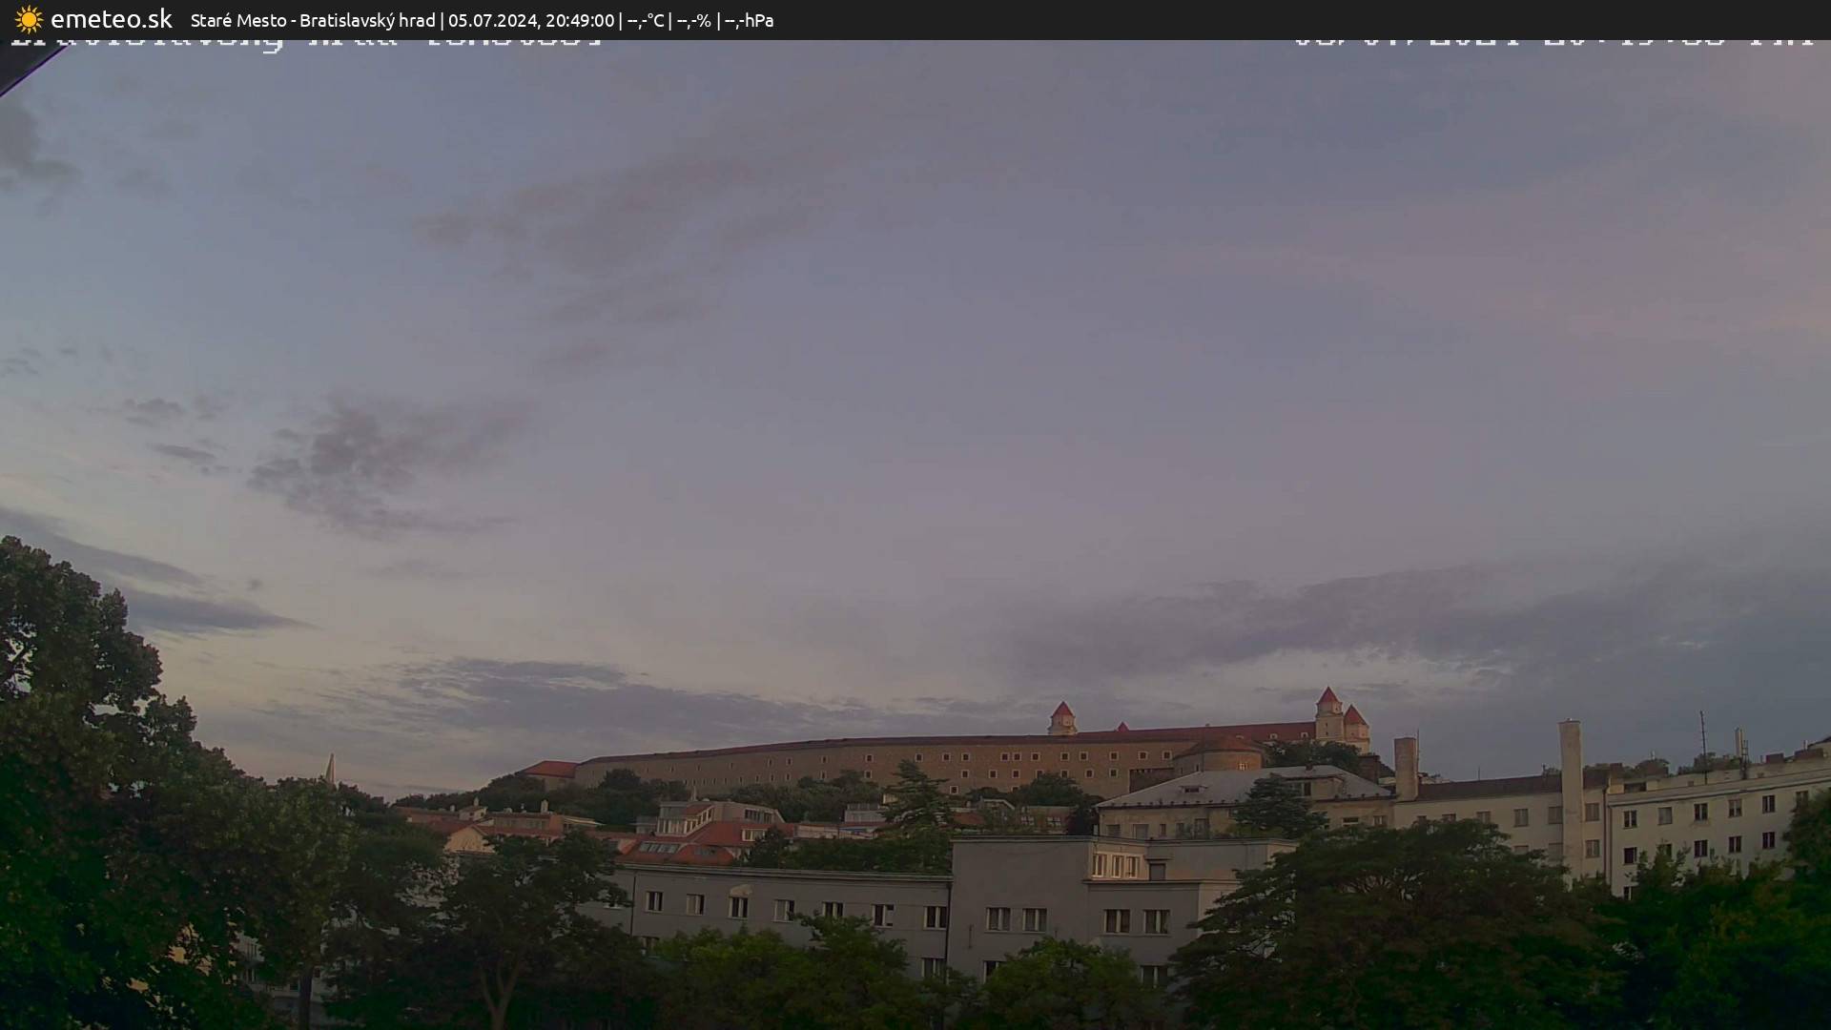Click the hPa pressure reading
1831x1030 pixels.
[x=749, y=20]
